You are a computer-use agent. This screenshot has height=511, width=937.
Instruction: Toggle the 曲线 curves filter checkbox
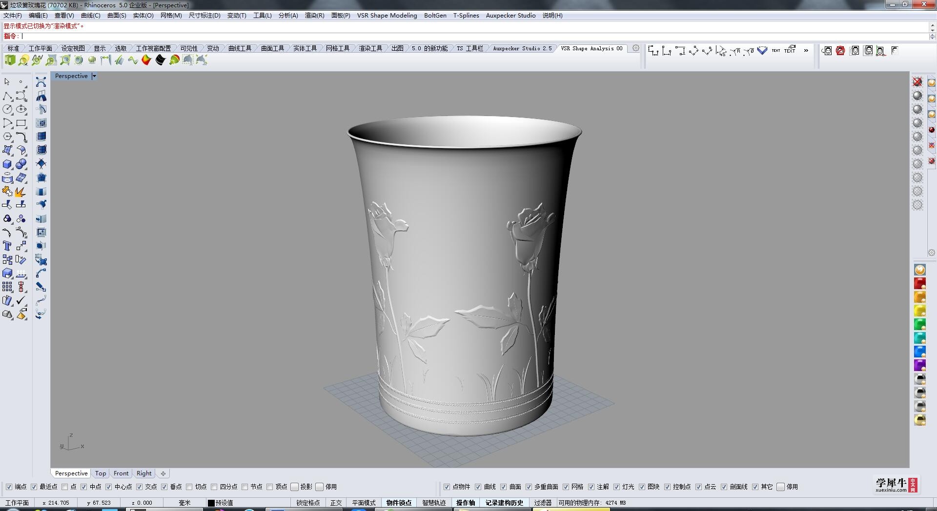click(x=478, y=487)
